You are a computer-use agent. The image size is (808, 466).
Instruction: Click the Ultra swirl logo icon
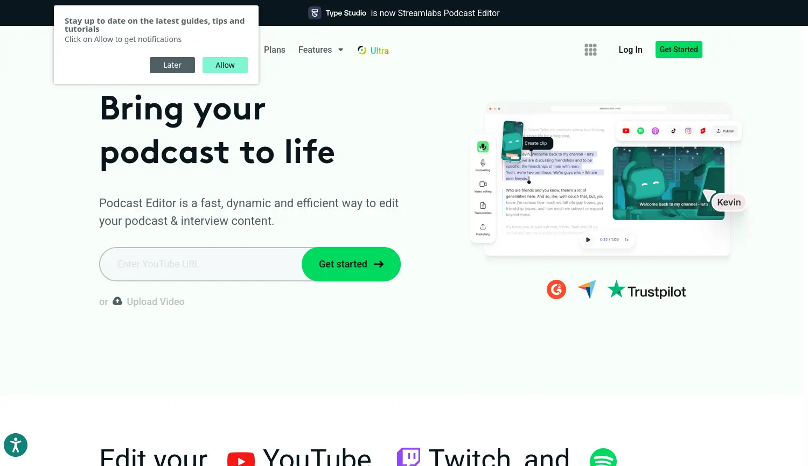coord(362,50)
